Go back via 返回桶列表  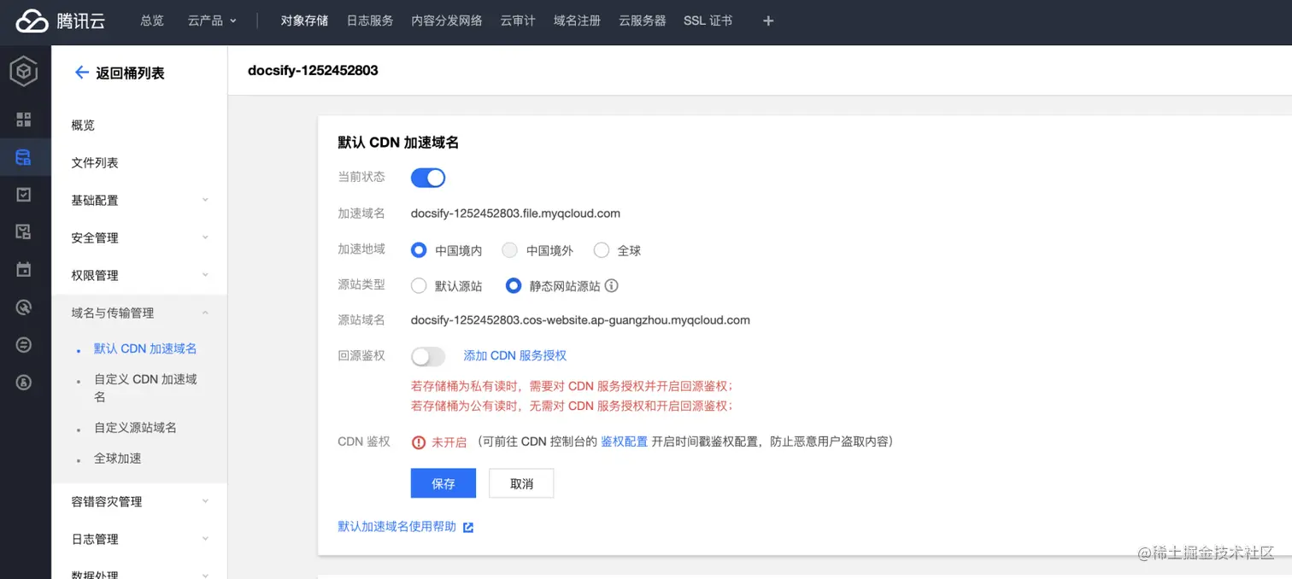pyautogui.click(x=130, y=73)
